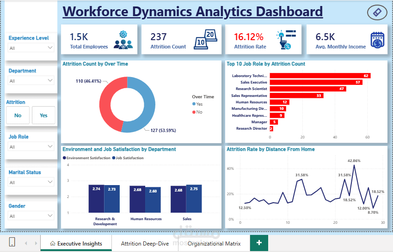
Task: Click the home icon on Executive Insights tab
Action: tap(53, 243)
